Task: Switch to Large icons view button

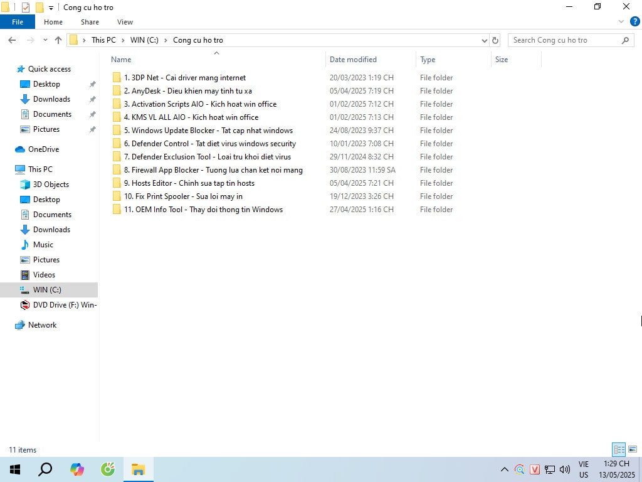Action: 633,449
